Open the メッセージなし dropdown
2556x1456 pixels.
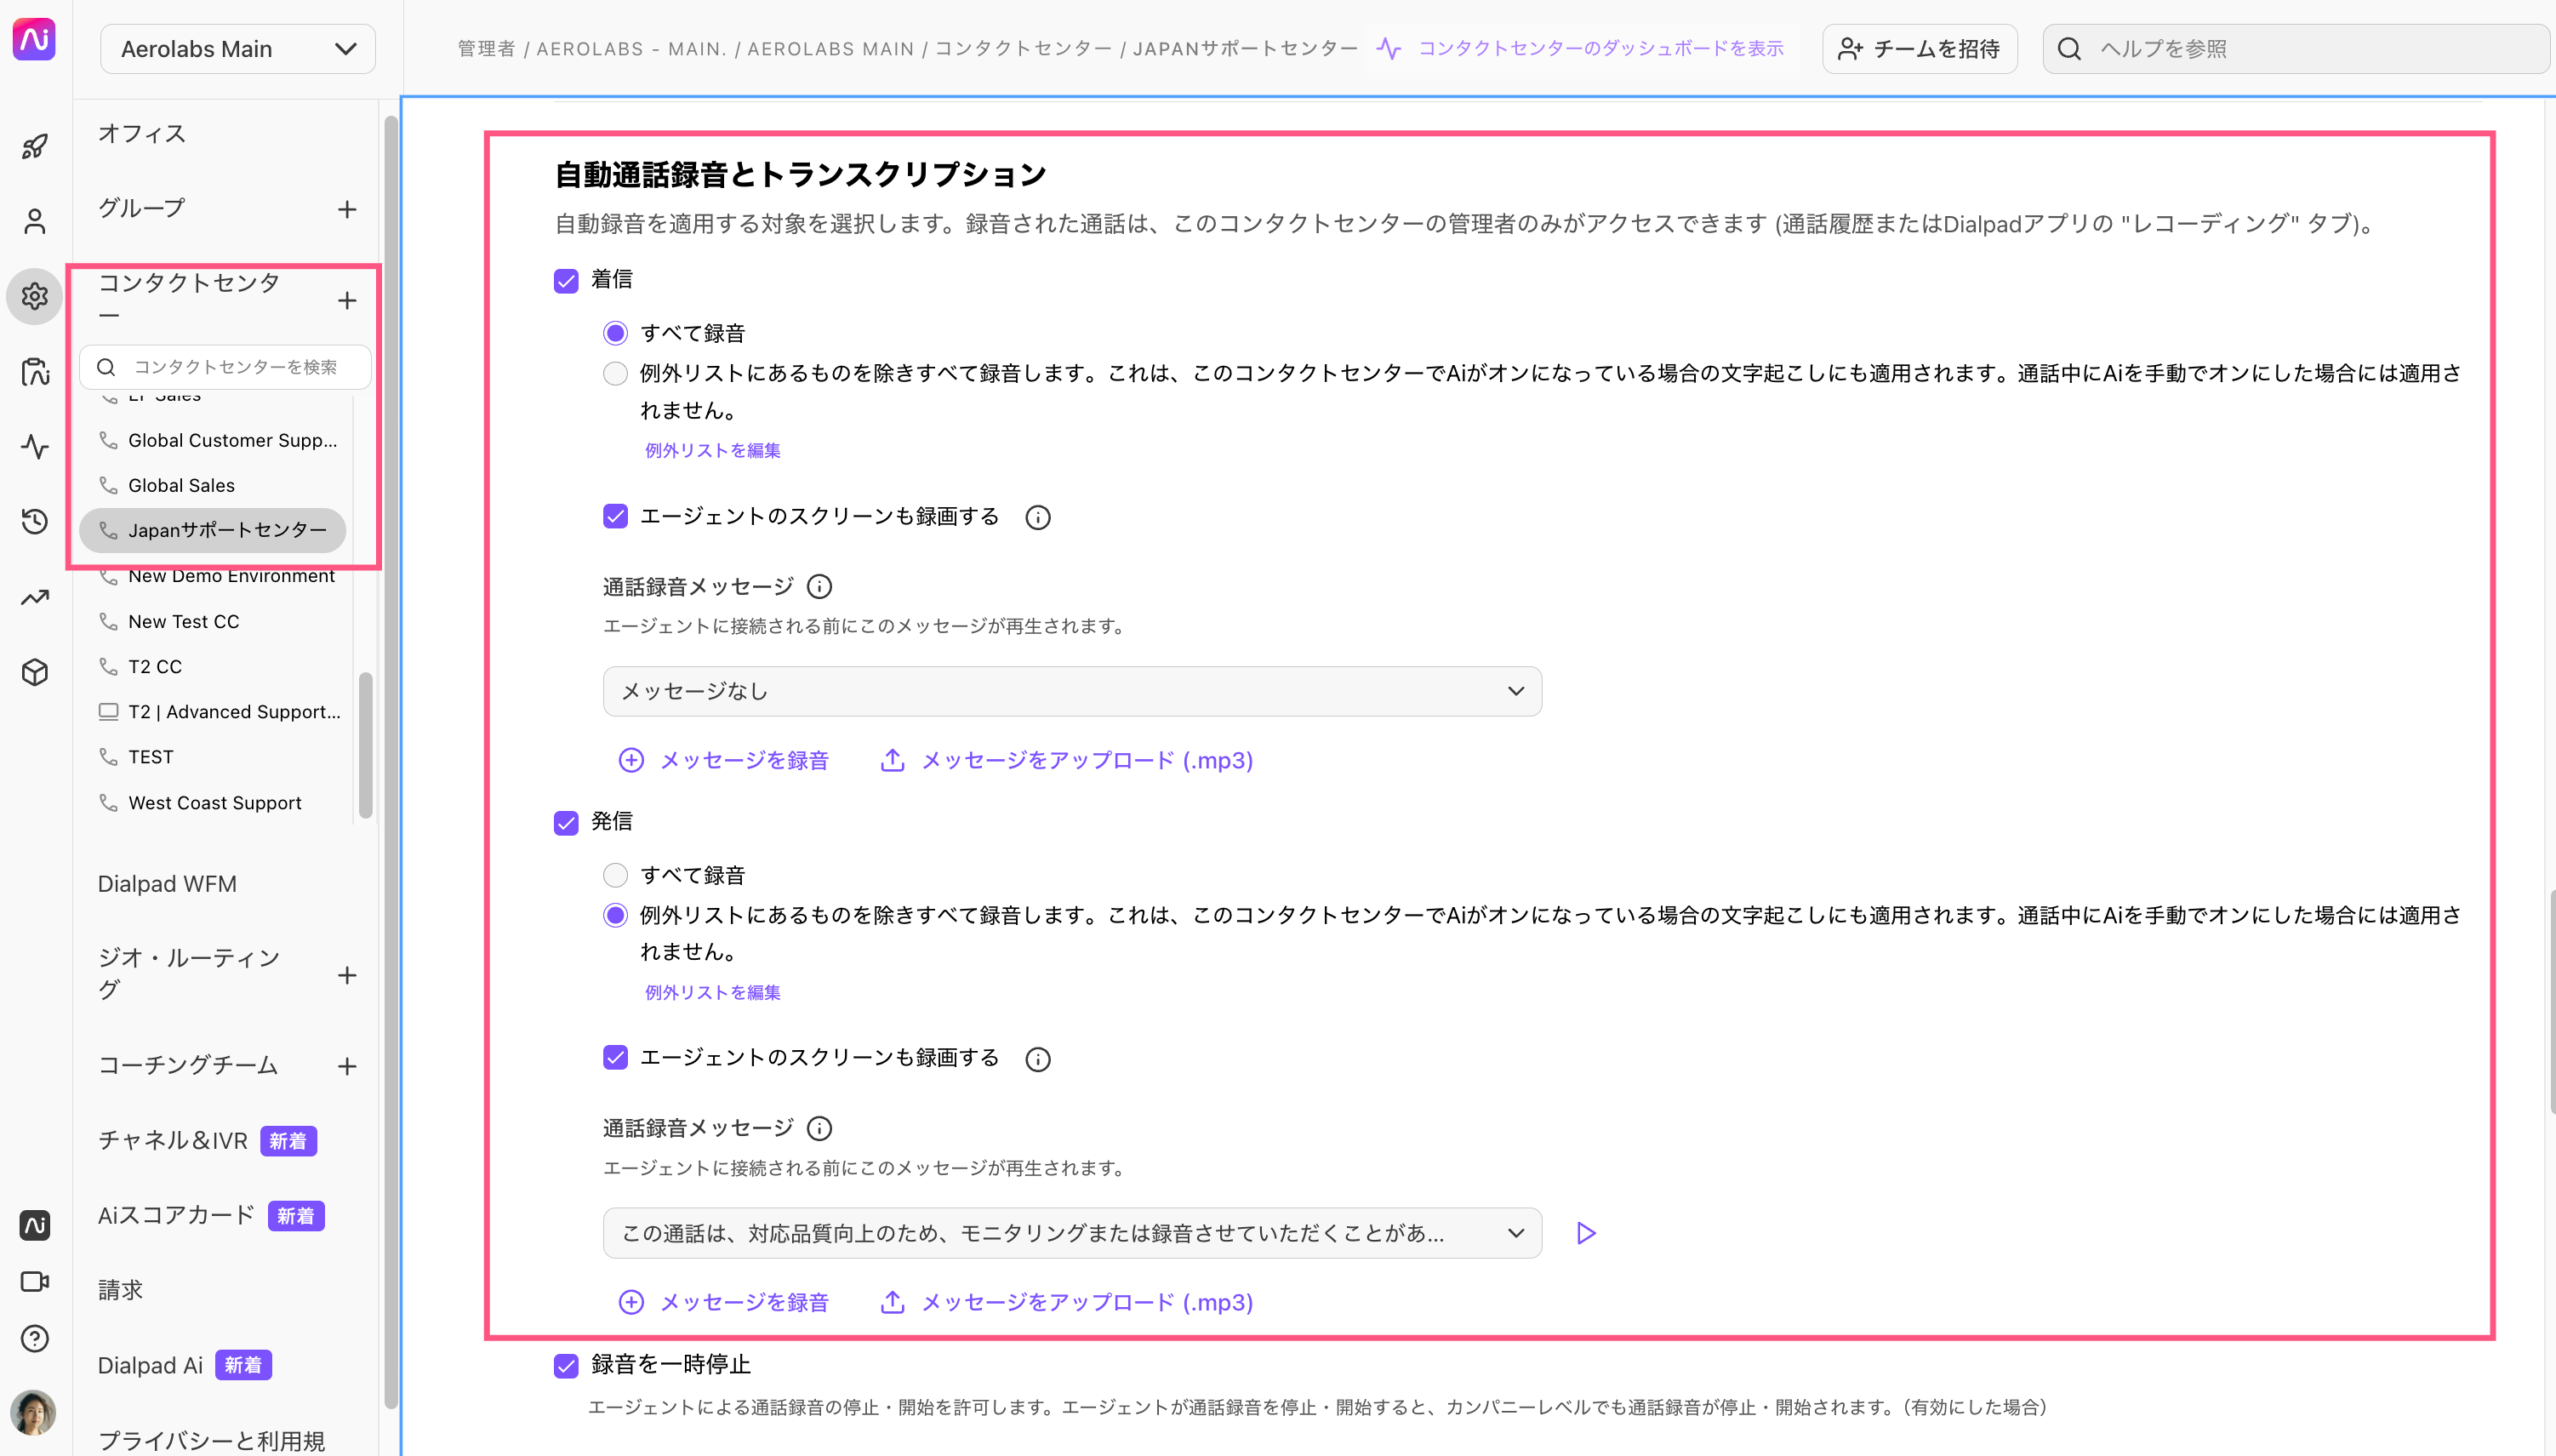point(1071,691)
